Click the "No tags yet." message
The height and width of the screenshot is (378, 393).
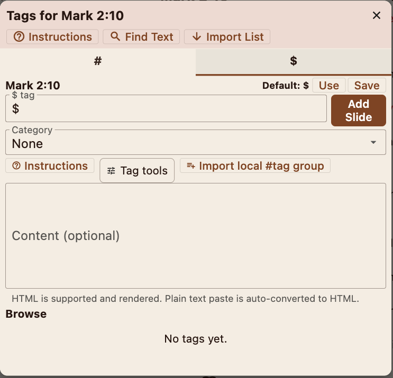196,339
